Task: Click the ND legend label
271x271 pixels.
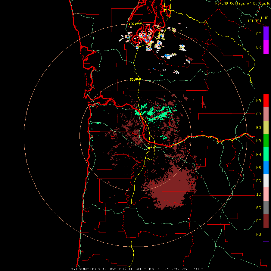Action: 259,234
